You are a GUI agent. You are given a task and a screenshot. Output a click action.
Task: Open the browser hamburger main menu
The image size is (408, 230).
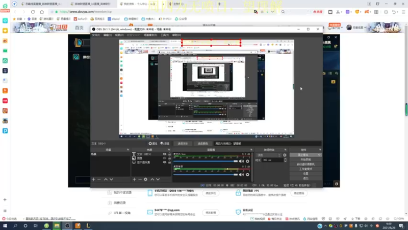click(403, 12)
